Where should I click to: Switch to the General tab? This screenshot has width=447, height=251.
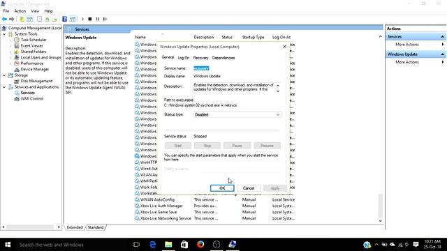[x=168, y=57]
